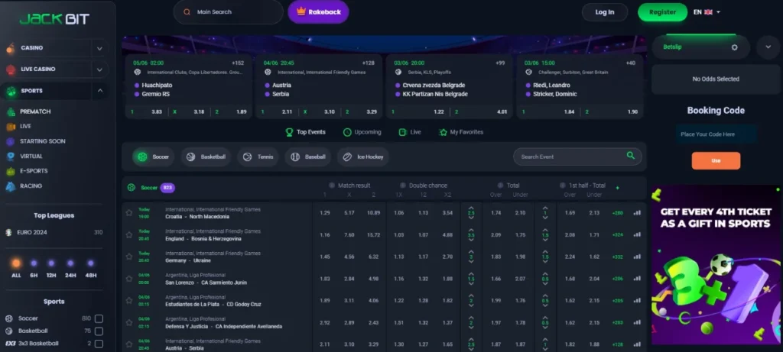Increase 1st half total line for Germany - Ukraine
783x352 pixels.
[x=544, y=251]
